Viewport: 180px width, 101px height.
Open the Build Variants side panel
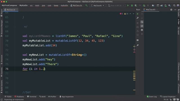1,87
